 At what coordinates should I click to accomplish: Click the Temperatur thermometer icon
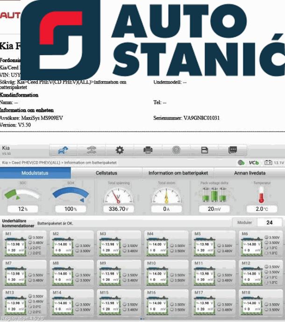tap(262, 195)
